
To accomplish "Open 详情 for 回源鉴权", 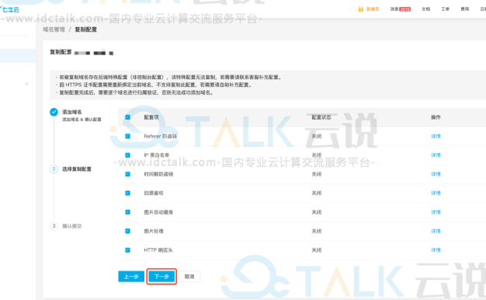I will [x=436, y=193].
